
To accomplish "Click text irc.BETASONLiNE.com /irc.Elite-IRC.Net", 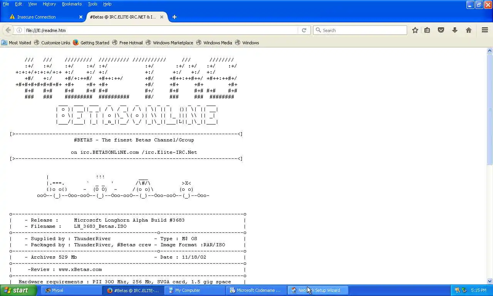I will [139, 152].
